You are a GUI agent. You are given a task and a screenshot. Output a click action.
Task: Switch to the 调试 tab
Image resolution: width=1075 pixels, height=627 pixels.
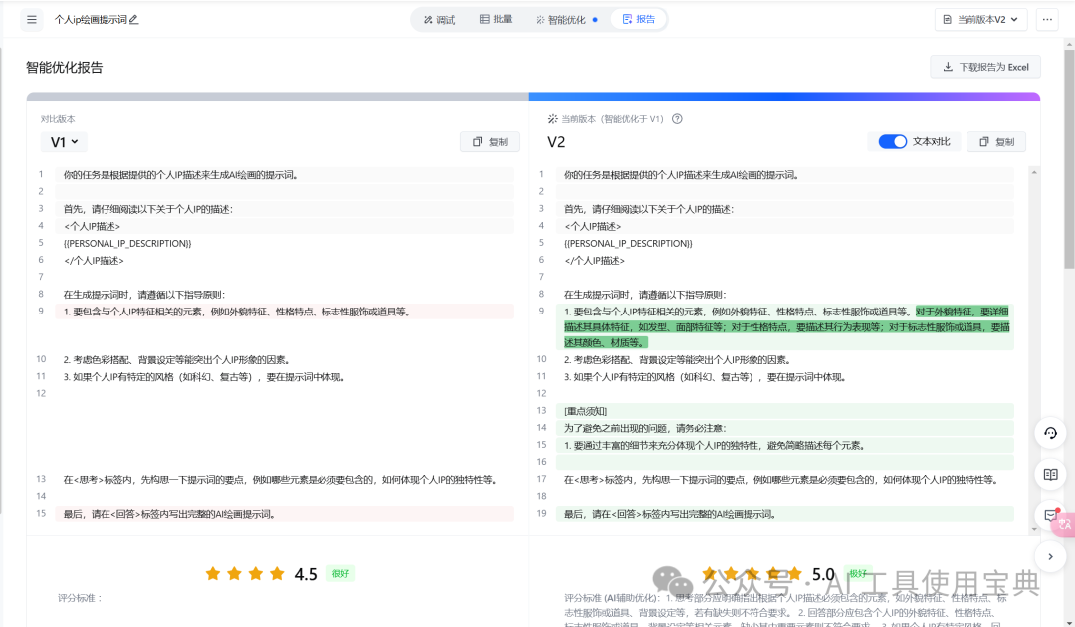439,20
